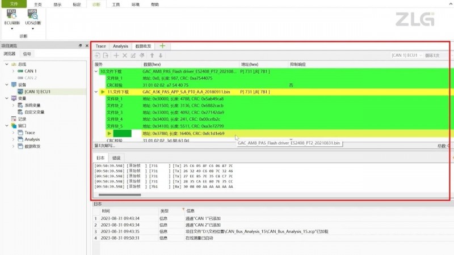Collapse the 总线 tree node

7,64
